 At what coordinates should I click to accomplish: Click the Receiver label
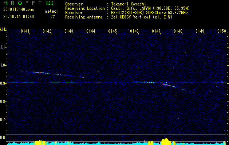(74, 13)
